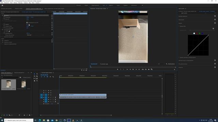Toggle Snap in the timeline
Screen dimensions: 218x122
[x=44, y=77]
